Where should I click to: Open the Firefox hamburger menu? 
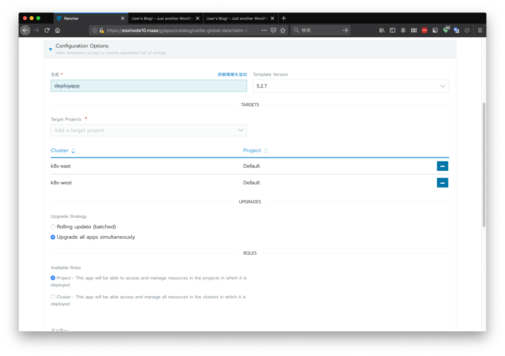coord(480,30)
